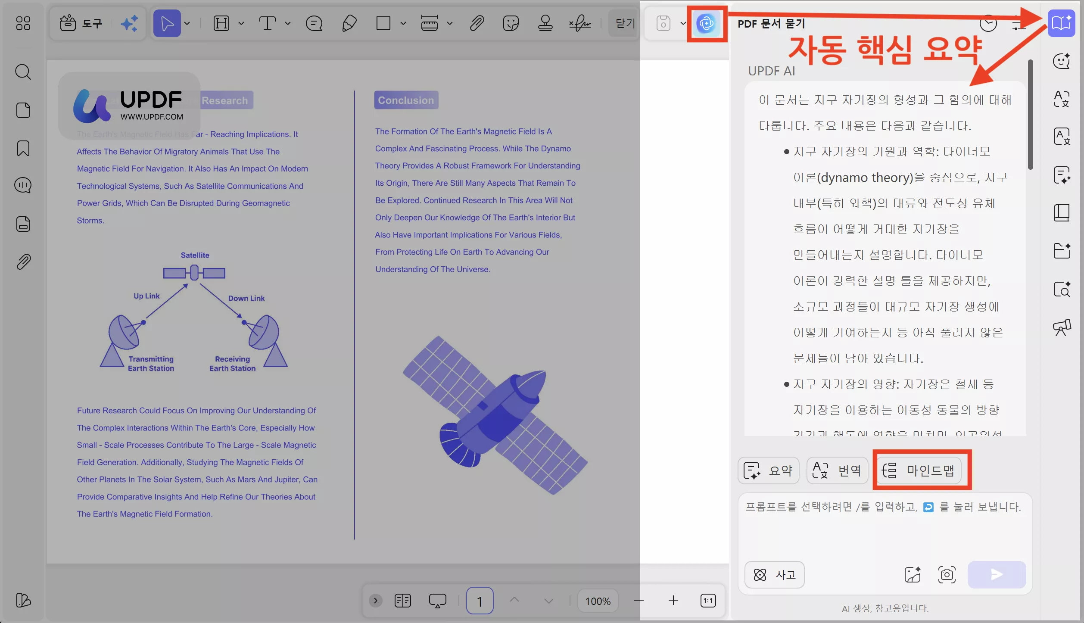Toggle the 사고 thinking mode

[x=775, y=575]
